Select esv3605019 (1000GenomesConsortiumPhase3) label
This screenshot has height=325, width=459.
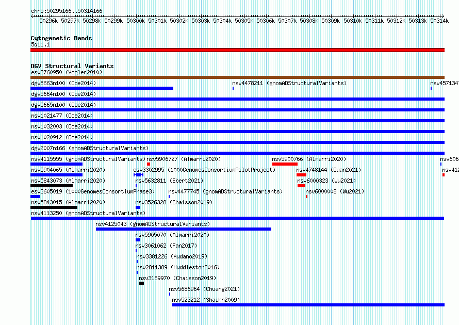coord(93,191)
